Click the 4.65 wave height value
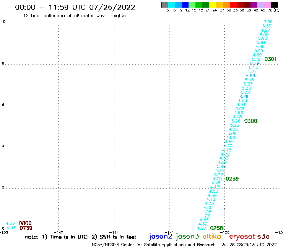The width and height of the screenshot is (283, 248). point(204,220)
